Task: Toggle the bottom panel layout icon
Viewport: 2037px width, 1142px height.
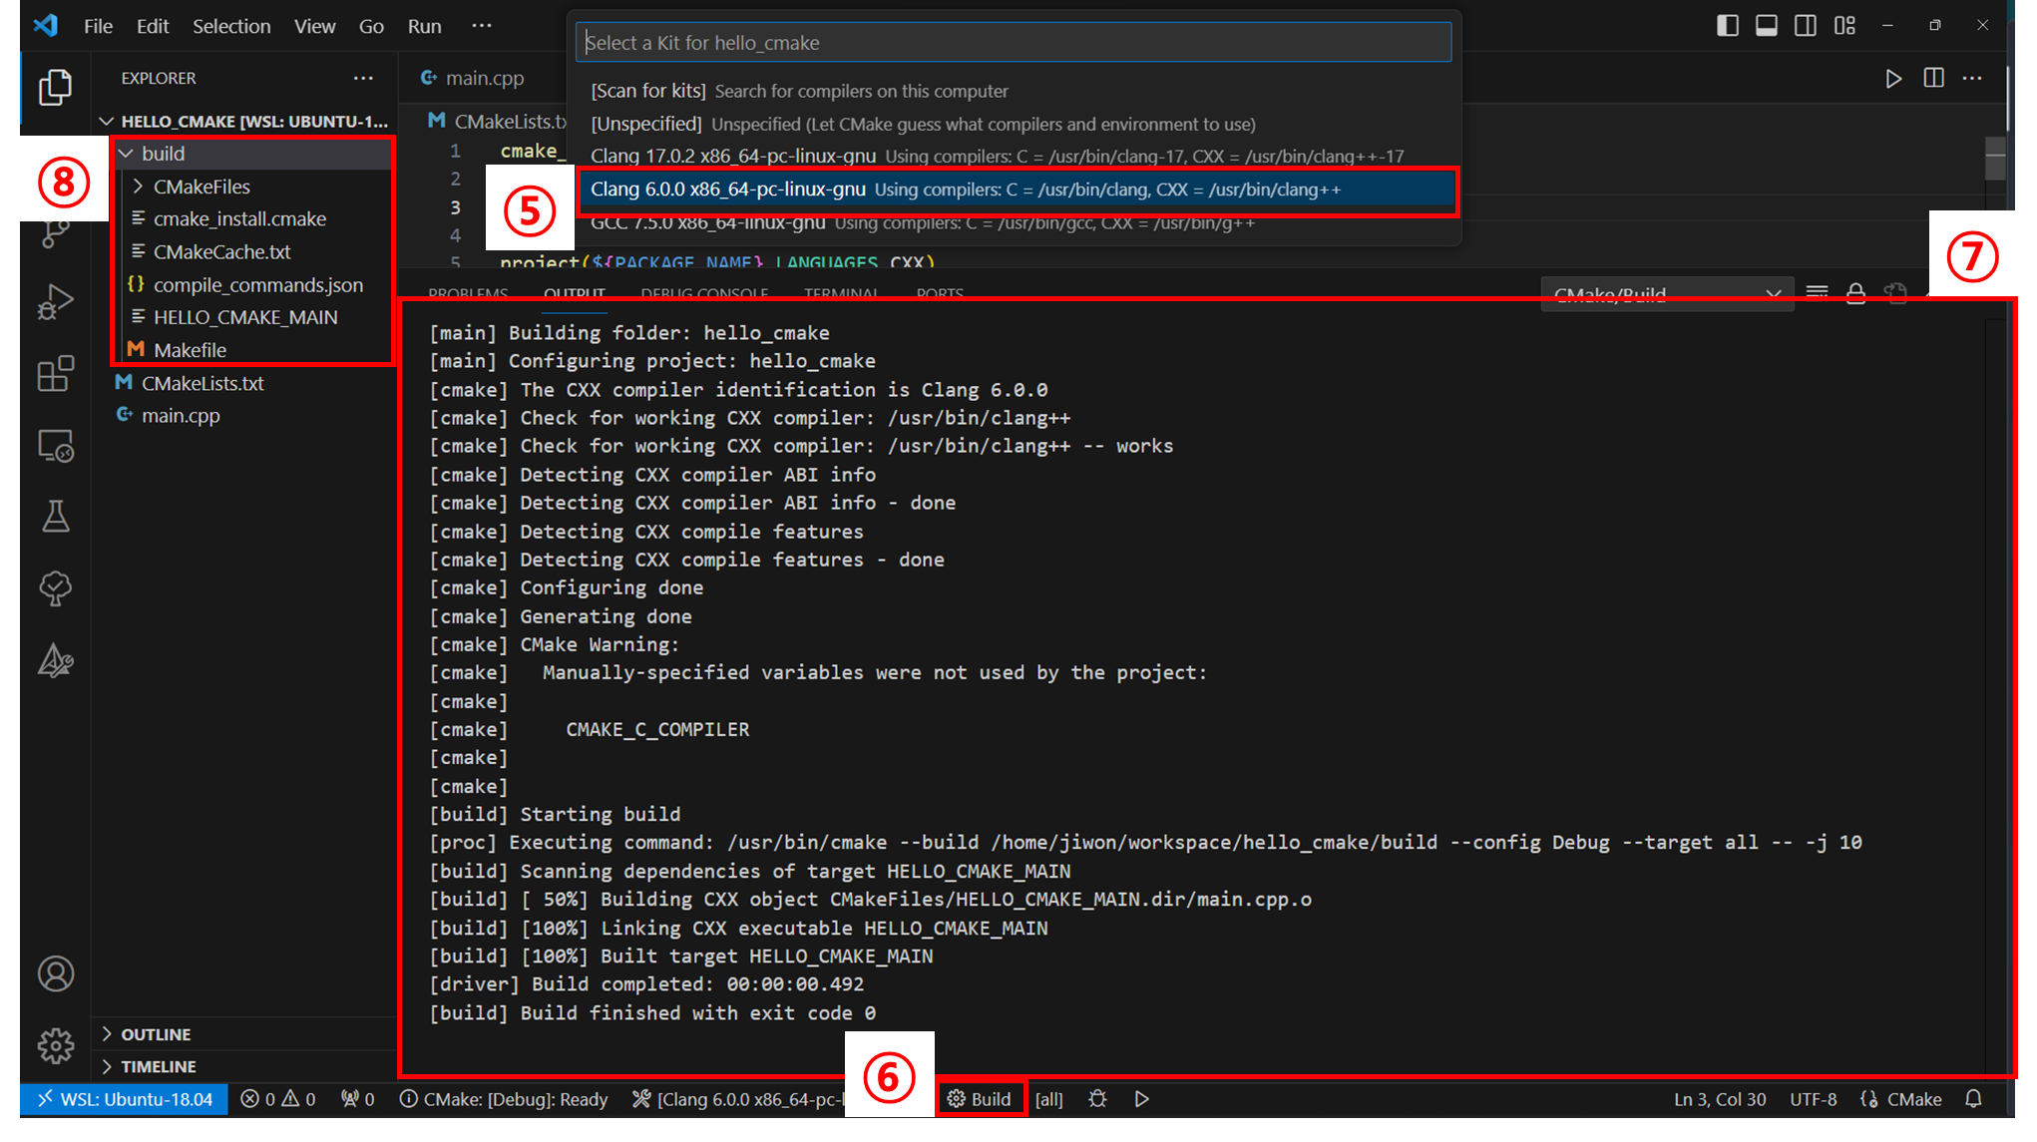Action: pos(1766,26)
